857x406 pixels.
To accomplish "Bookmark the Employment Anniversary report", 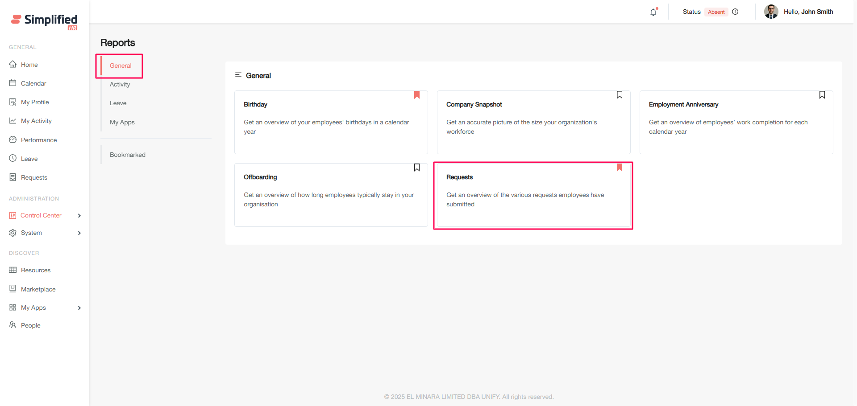I will click(x=822, y=95).
